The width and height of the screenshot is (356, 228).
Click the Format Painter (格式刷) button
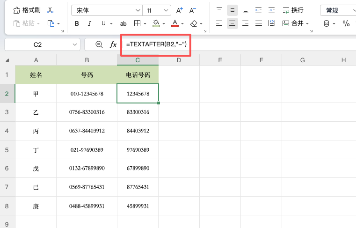(x=27, y=10)
